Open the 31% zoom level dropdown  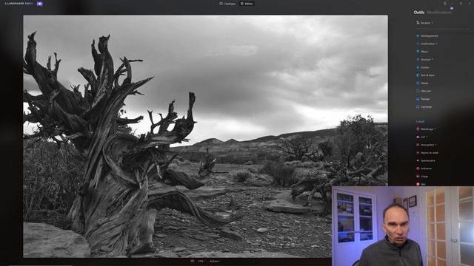tap(201, 261)
